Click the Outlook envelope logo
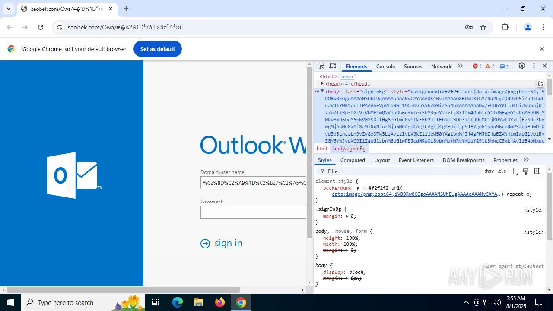Viewport: 553px width, 311px height. [75, 175]
